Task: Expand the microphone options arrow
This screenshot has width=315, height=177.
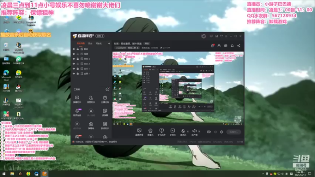Action: tap(188, 131)
